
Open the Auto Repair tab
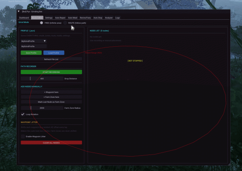60,18
